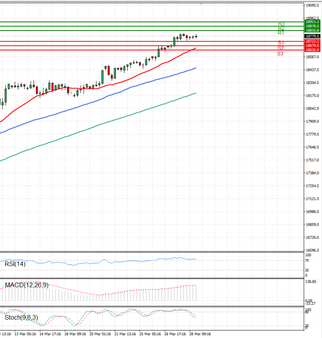Click the 18 Mar 09:16 time label
The height and width of the screenshot is (338, 322).
[75, 334]
